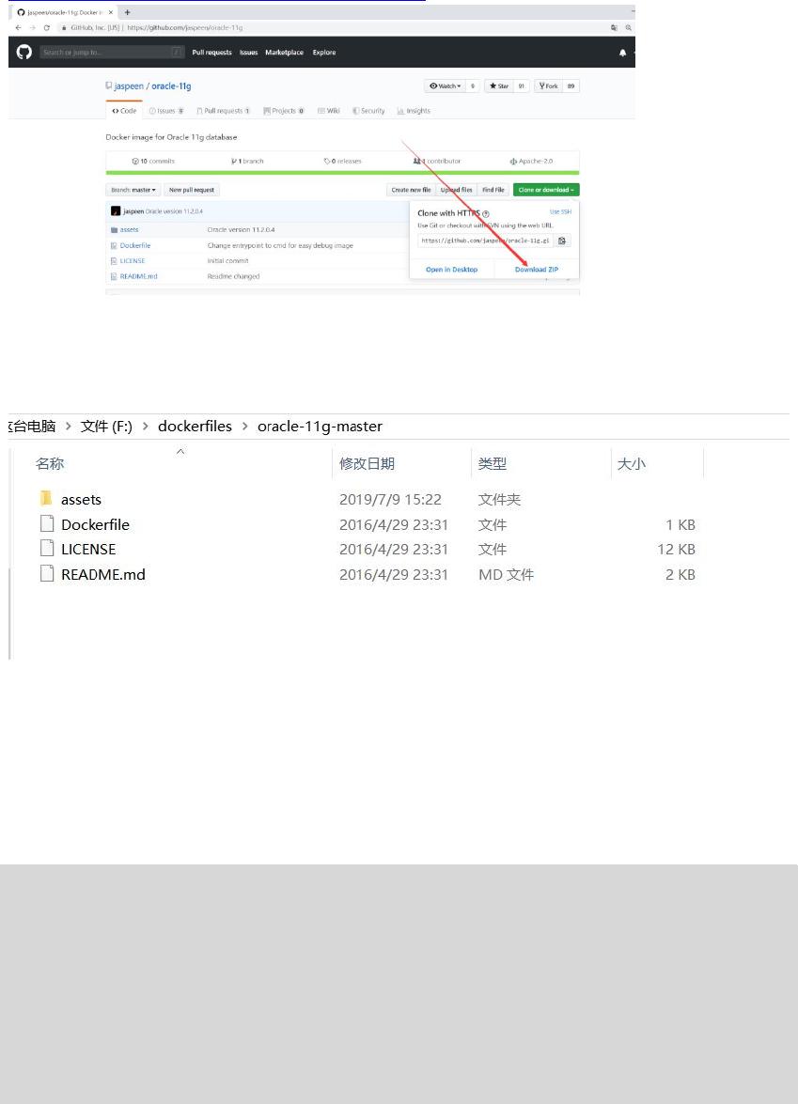Click the Create new file button

(x=412, y=190)
